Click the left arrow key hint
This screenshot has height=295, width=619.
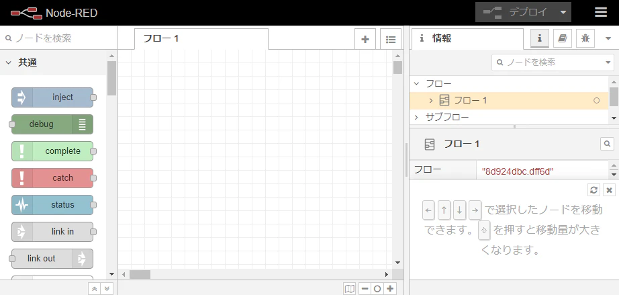point(428,210)
